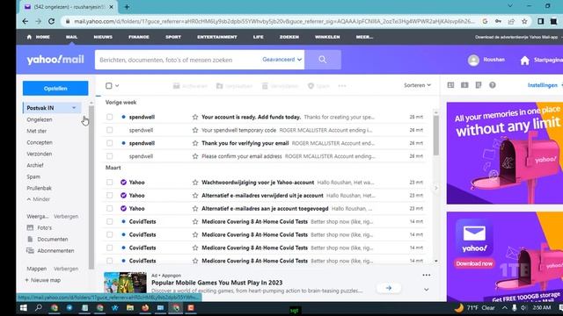563x316 pixels.
Task: Open select-all checkbox dropdown arrow
Action: pyautogui.click(x=117, y=86)
